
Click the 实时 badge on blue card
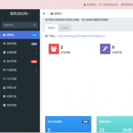(85, 122)
